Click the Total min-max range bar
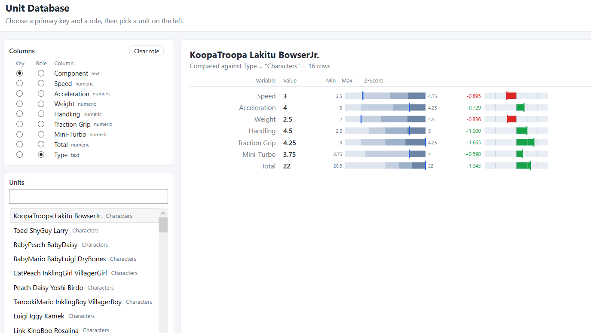Image resolution: width=591 pixels, height=333 pixels. tap(385, 165)
